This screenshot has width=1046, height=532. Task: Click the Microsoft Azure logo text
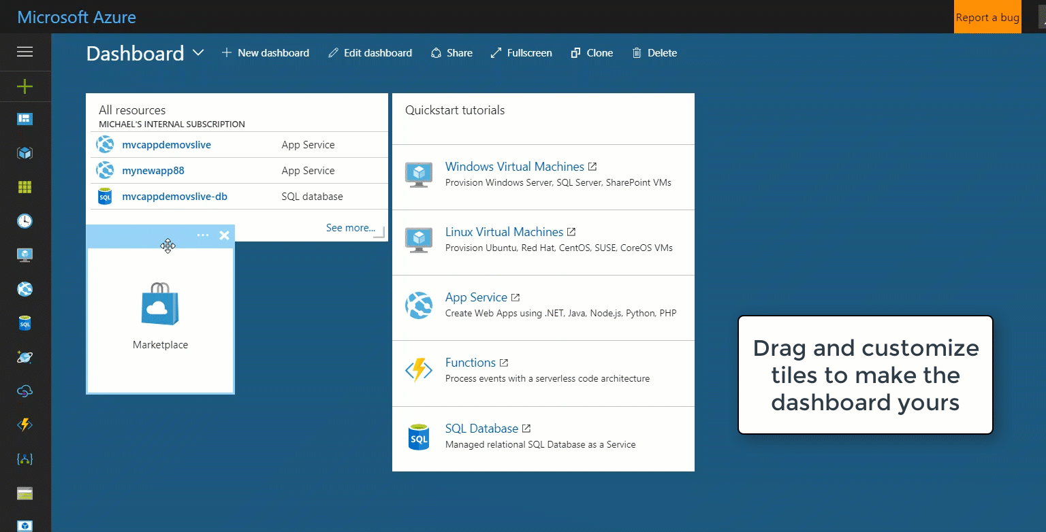tap(76, 17)
